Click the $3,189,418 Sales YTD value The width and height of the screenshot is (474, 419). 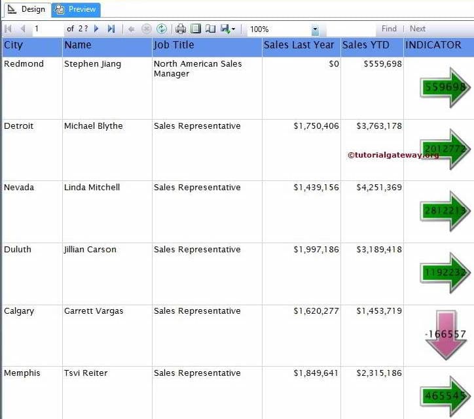point(379,249)
